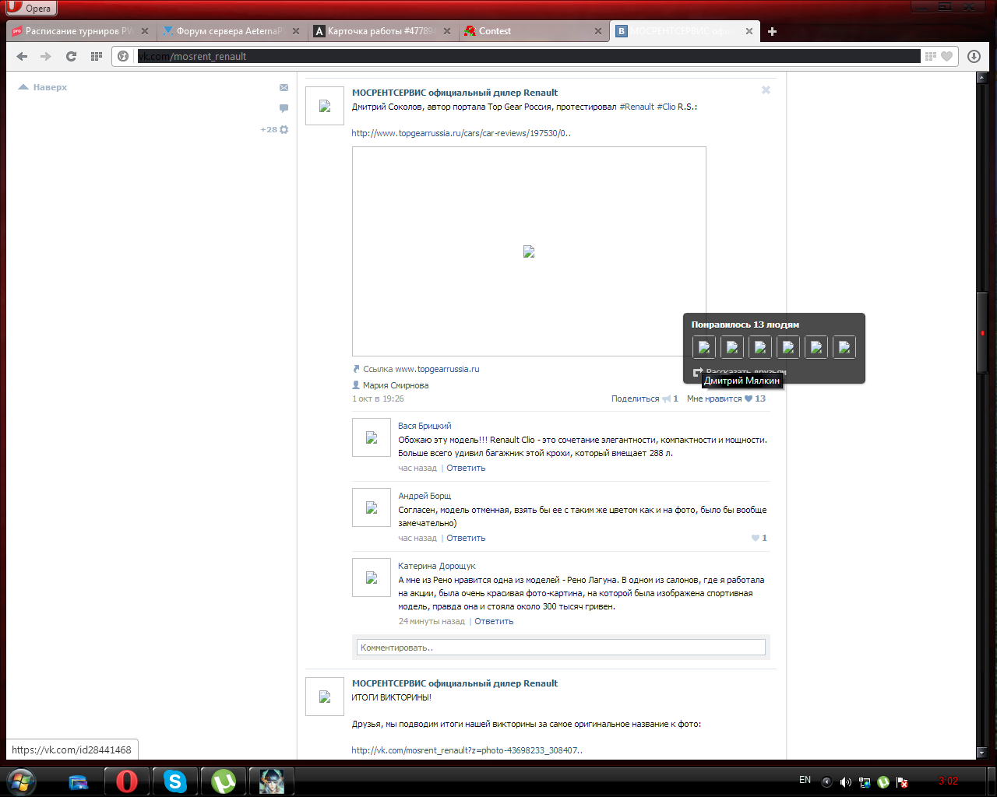Switch to the Карточка работы tab
The image size is (997, 797).
(x=381, y=31)
